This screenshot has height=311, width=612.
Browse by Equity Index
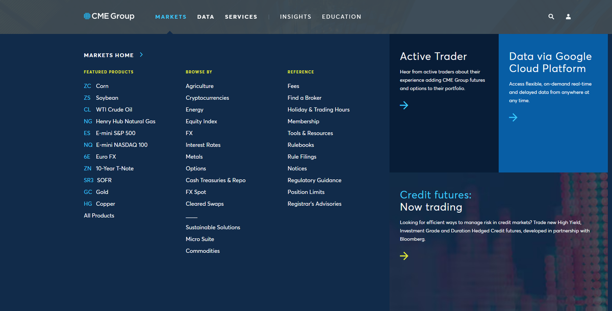coord(201,121)
